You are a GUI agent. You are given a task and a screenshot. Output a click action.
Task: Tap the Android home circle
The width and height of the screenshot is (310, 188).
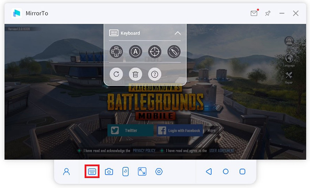coord(226,171)
